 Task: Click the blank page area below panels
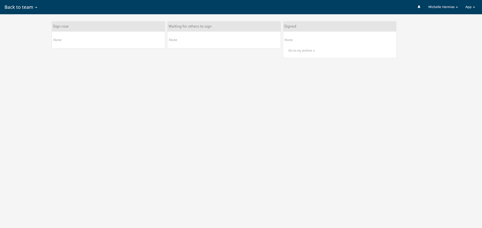(x=226, y=138)
